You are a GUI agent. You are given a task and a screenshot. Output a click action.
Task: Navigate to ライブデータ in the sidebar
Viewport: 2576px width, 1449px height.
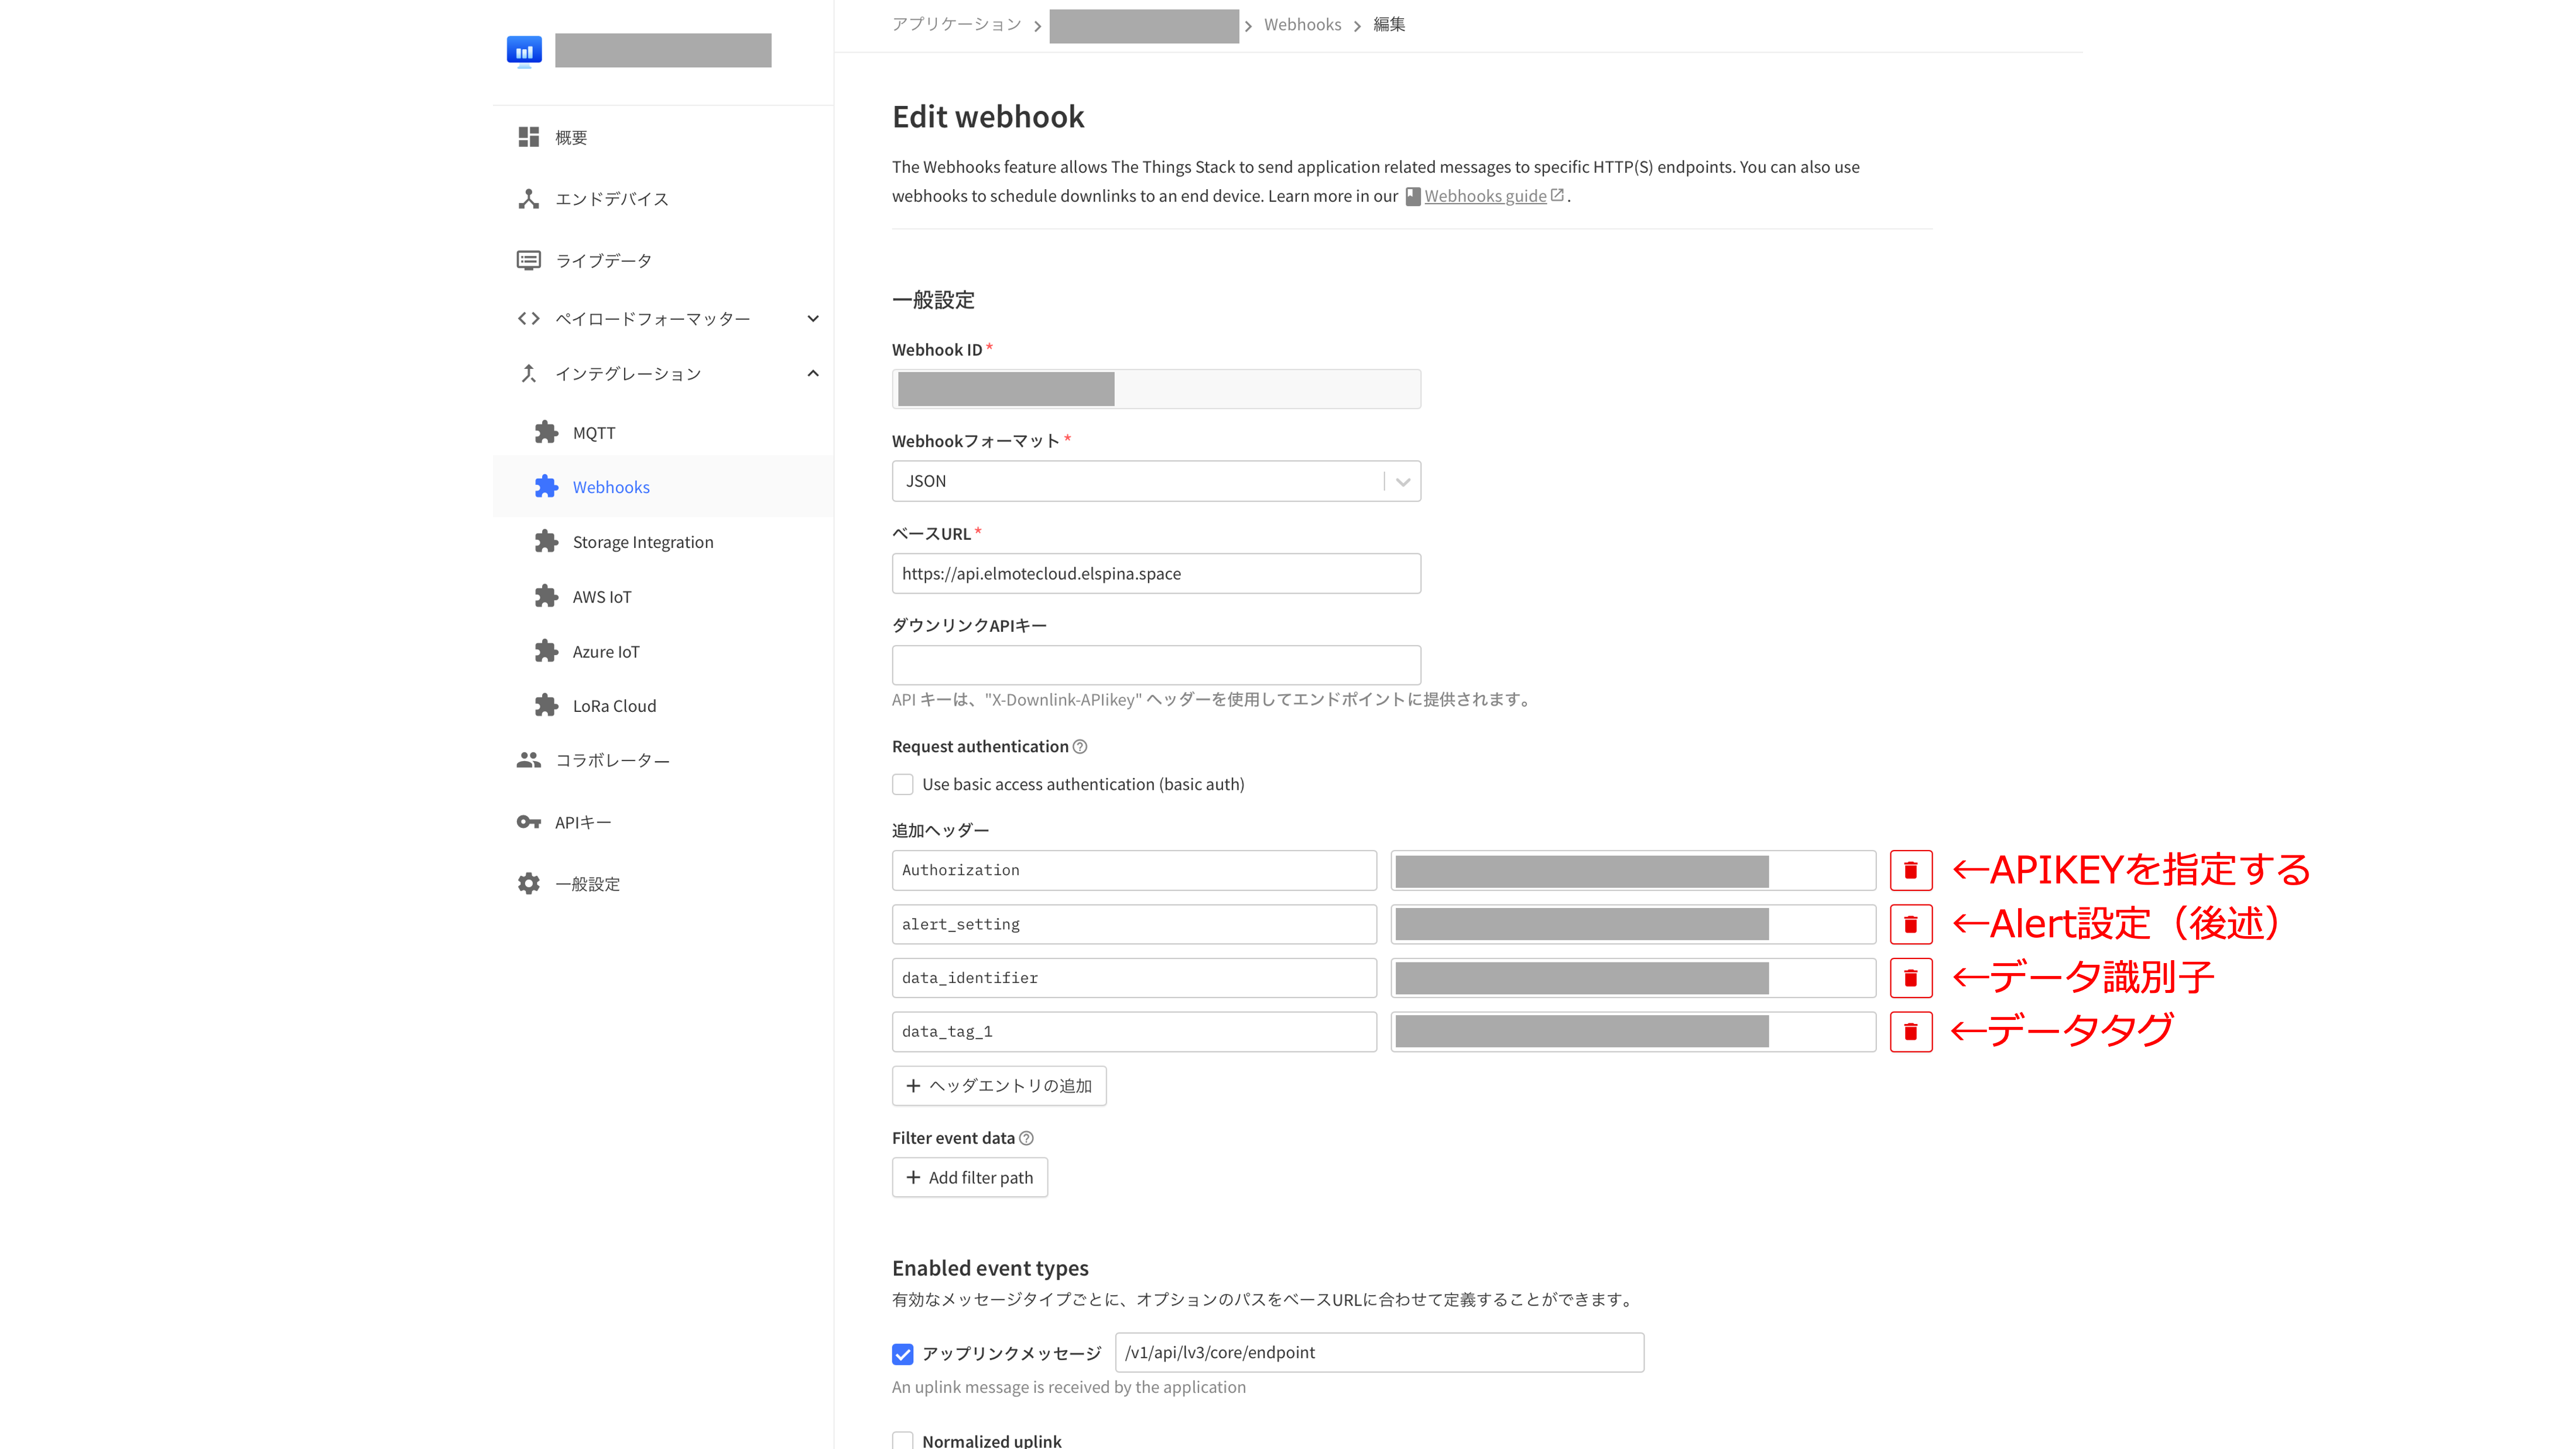click(x=601, y=260)
